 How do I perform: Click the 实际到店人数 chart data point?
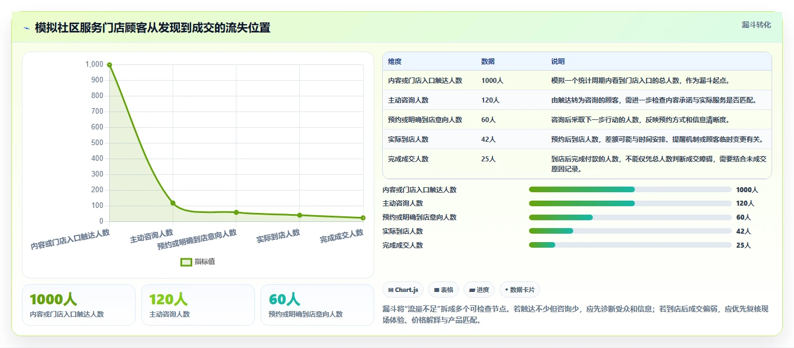pos(300,215)
